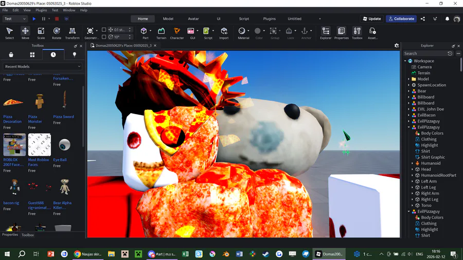The height and width of the screenshot is (260, 463).
Task: Select Highlight under first expanded EvilPizzaguy
Action: [430, 145]
